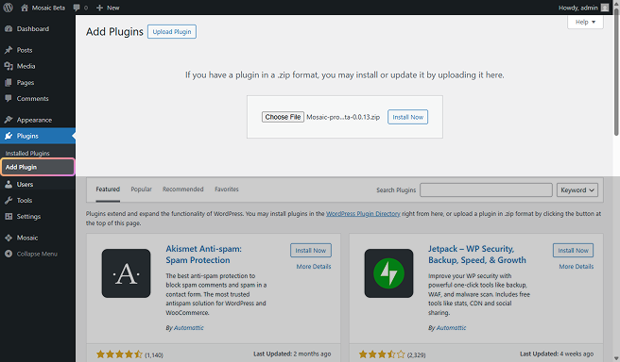Open the Tools menu label
This screenshot has height=362, width=620.
click(25, 200)
